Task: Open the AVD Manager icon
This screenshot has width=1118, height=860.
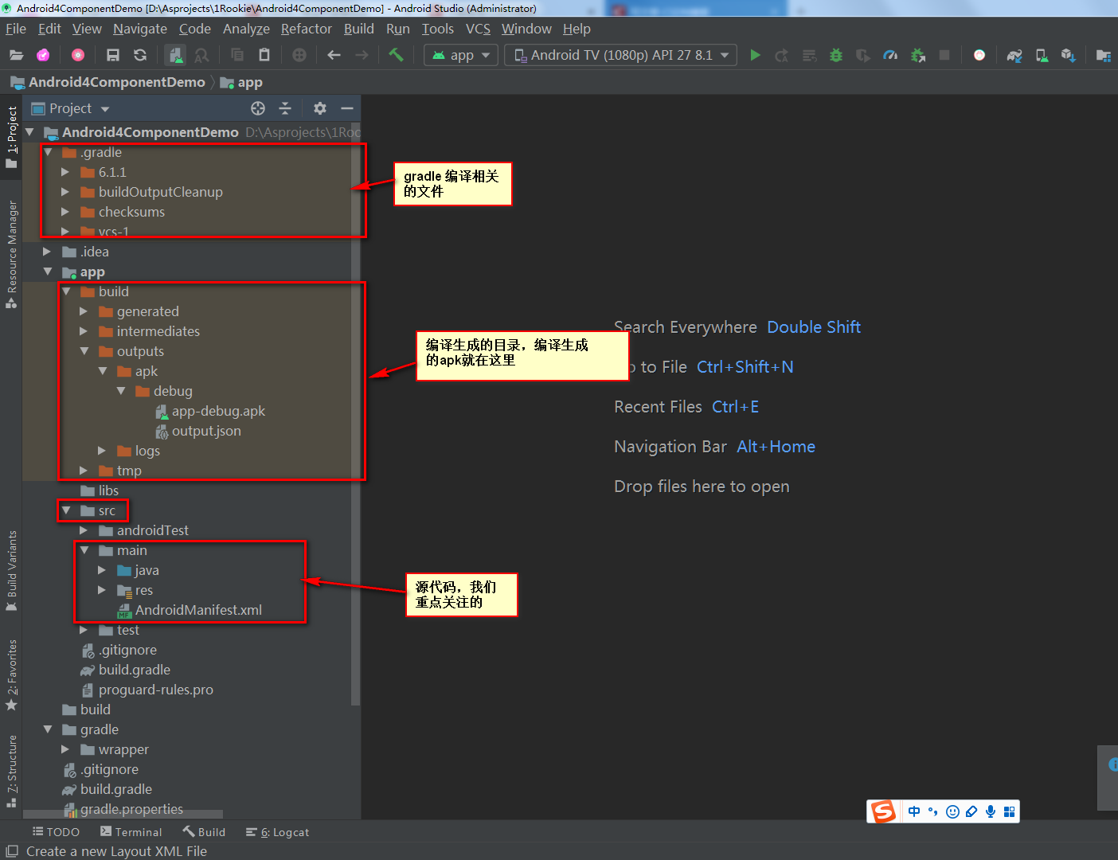Action: coord(1042,55)
